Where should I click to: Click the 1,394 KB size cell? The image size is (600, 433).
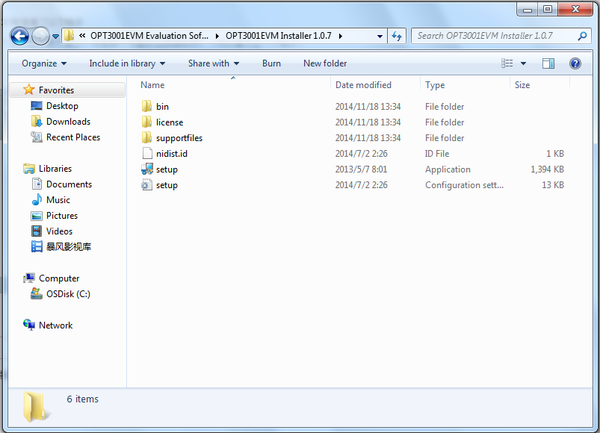[547, 169]
